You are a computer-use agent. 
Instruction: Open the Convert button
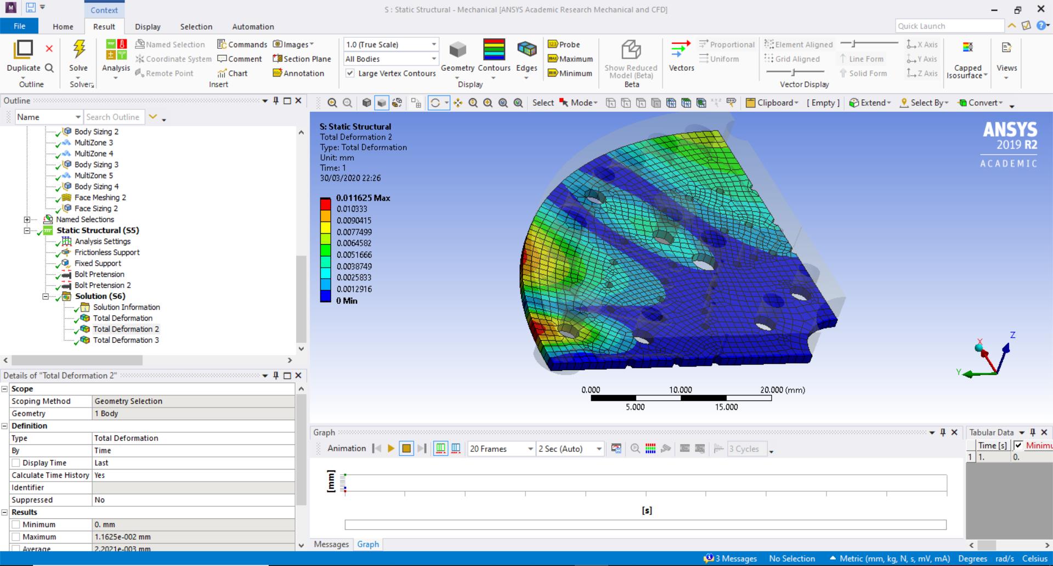tap(980, 103)
